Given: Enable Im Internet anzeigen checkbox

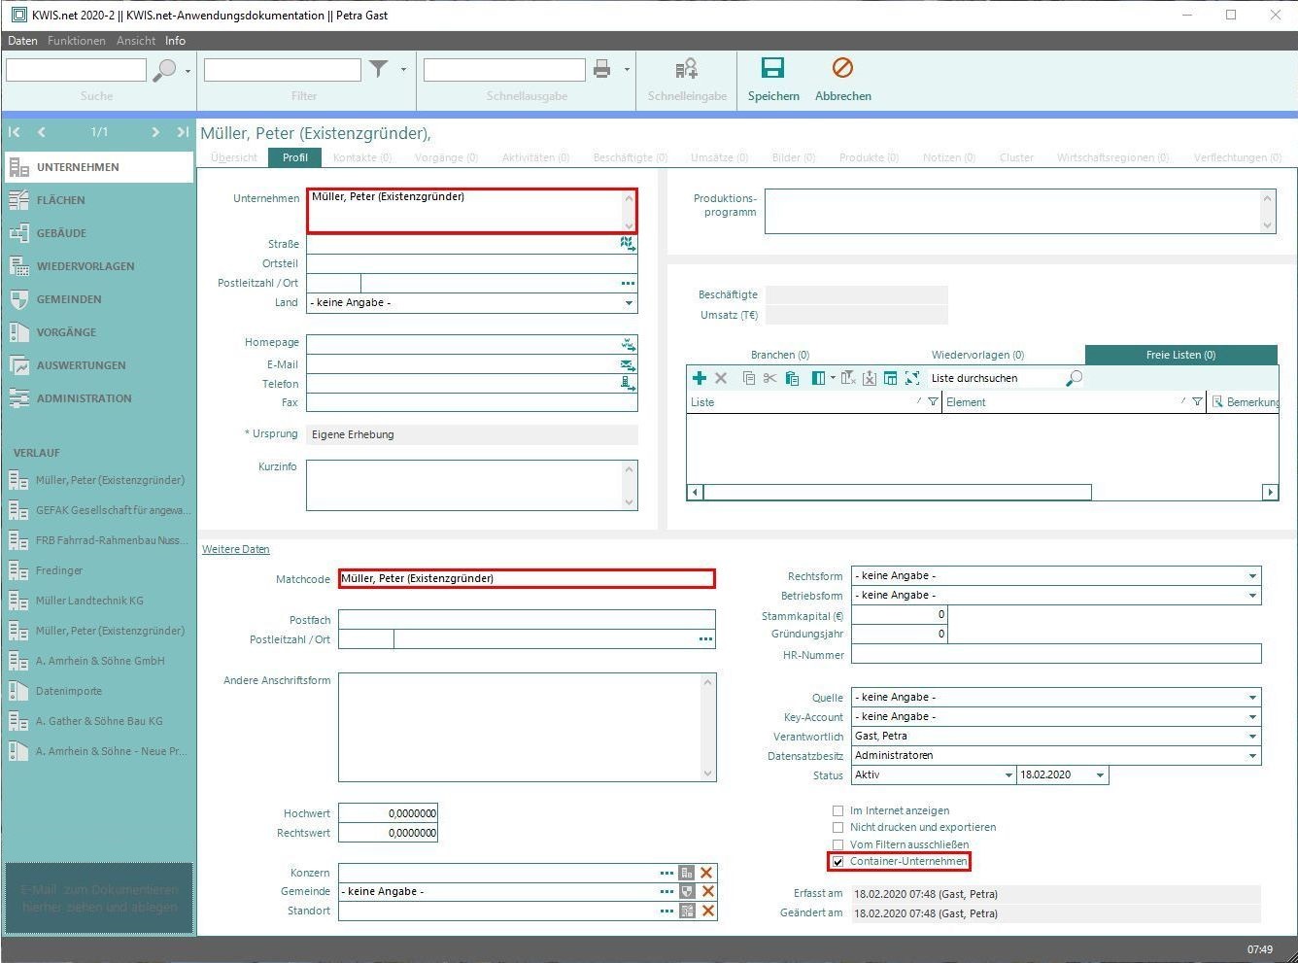Looking at the screenshot, I should point(837,810).
